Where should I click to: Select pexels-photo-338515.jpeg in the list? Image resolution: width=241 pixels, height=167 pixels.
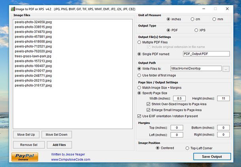pos(33,27)
